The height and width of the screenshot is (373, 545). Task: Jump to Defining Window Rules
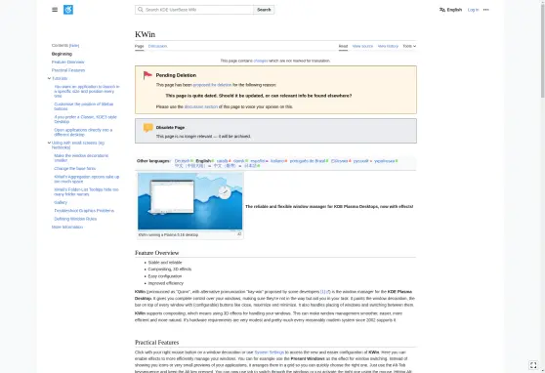75,219
